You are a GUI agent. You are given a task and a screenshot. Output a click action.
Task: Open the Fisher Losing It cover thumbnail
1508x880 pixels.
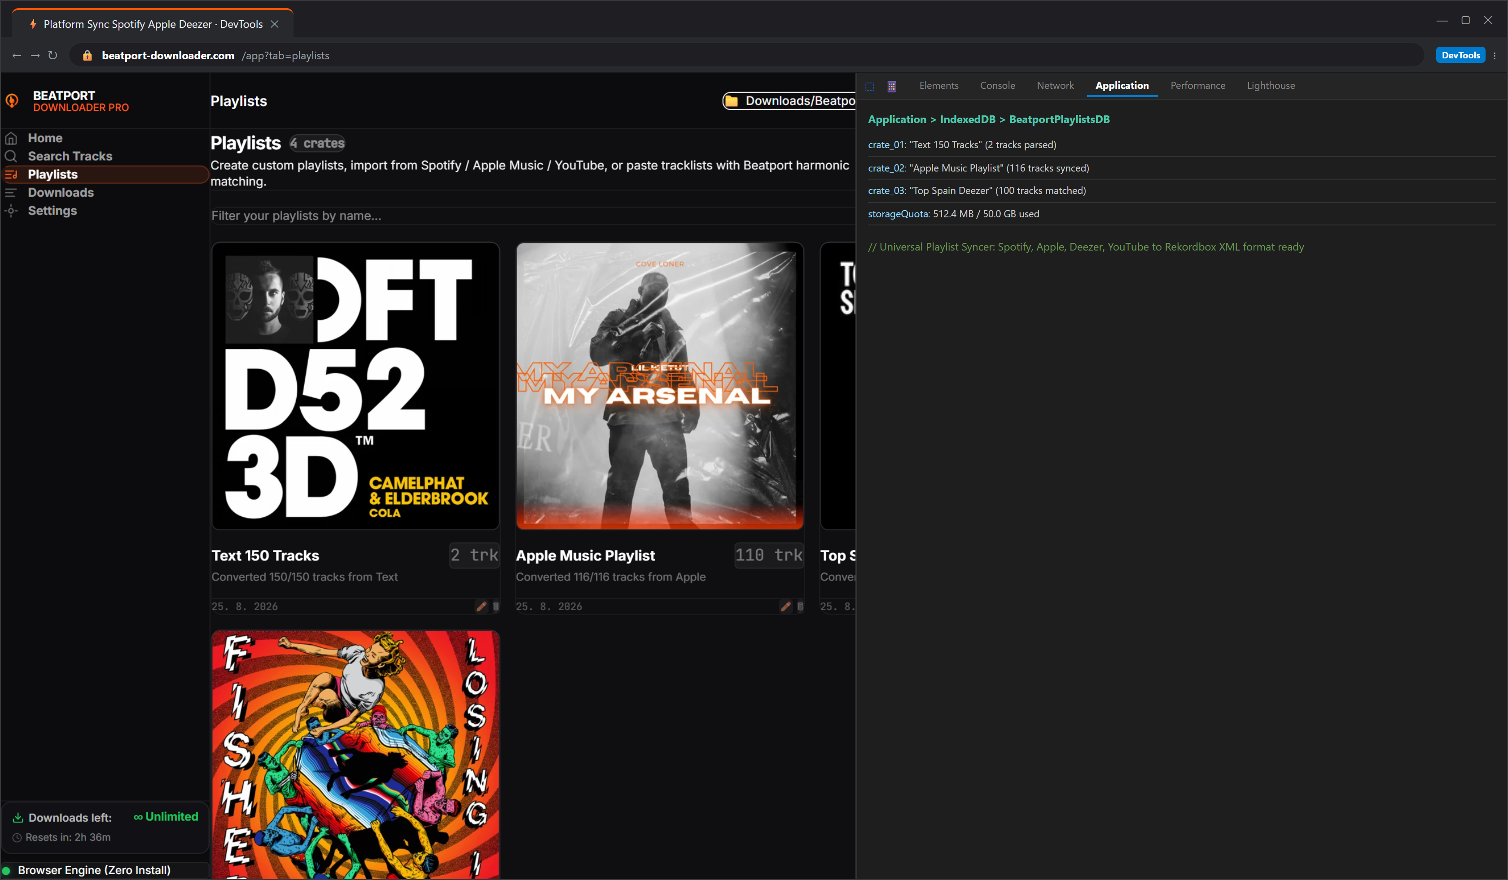pyautogui.click(x=355, y=754)
